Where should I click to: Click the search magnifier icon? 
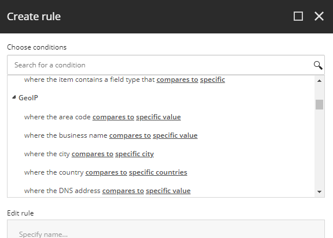pyautogui.click(x=318, y=65)
